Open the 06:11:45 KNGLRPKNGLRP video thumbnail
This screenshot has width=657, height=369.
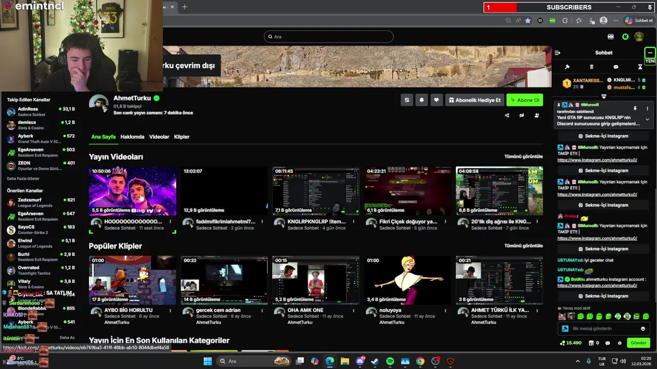coord(316,191)
